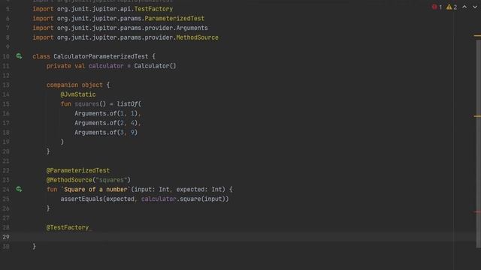Image resolution: width=481 pixels, height=270 pixels.
Task: Click the `Square of a number` function name
Action: click(95, 189)
